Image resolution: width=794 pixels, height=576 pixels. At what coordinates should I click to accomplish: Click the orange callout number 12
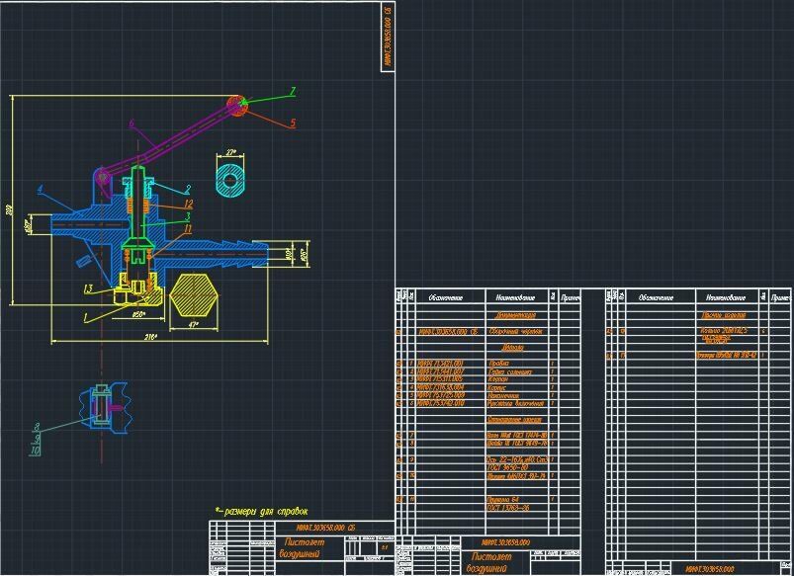tap(189, 204)
